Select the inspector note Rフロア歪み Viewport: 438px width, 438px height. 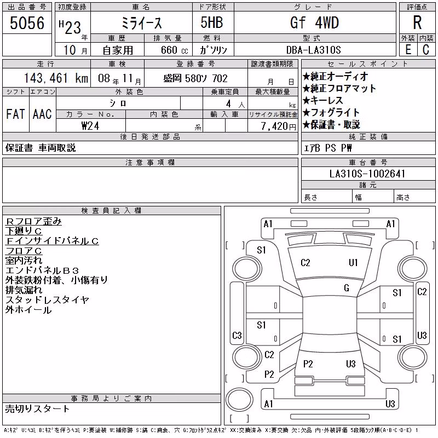point(33,222)
